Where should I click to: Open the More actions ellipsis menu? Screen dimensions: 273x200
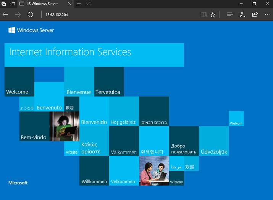pyautogui.click(x=267, y=14)
